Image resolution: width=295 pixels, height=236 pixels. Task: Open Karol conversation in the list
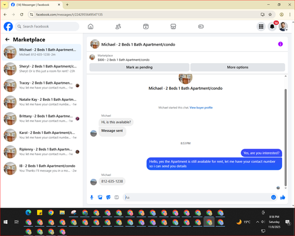[41, 135]
